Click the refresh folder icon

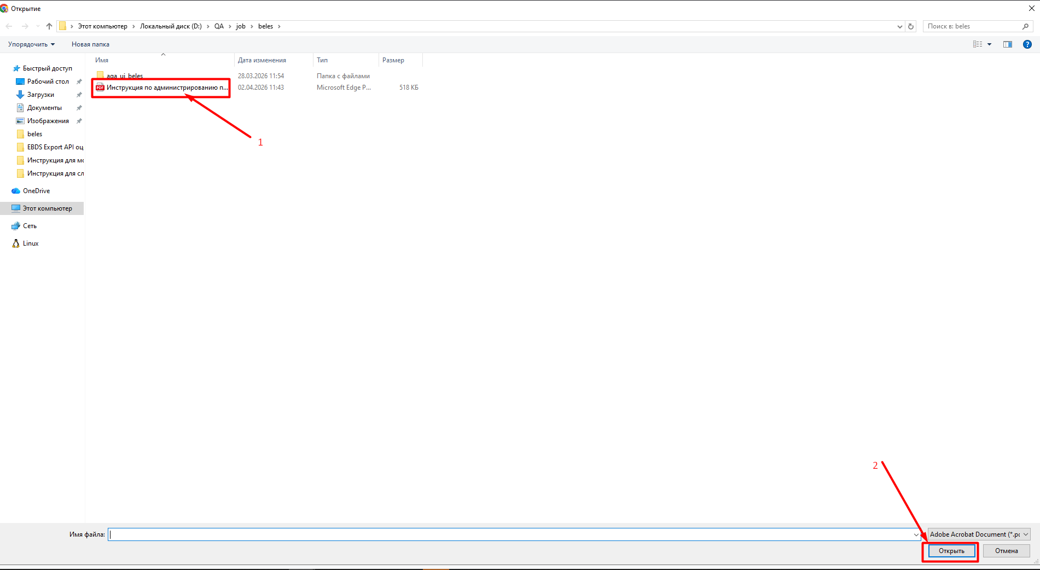coord(911,26)
